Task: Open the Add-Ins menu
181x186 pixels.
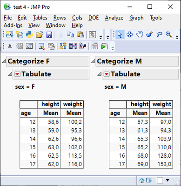Action: coord(13,25)
